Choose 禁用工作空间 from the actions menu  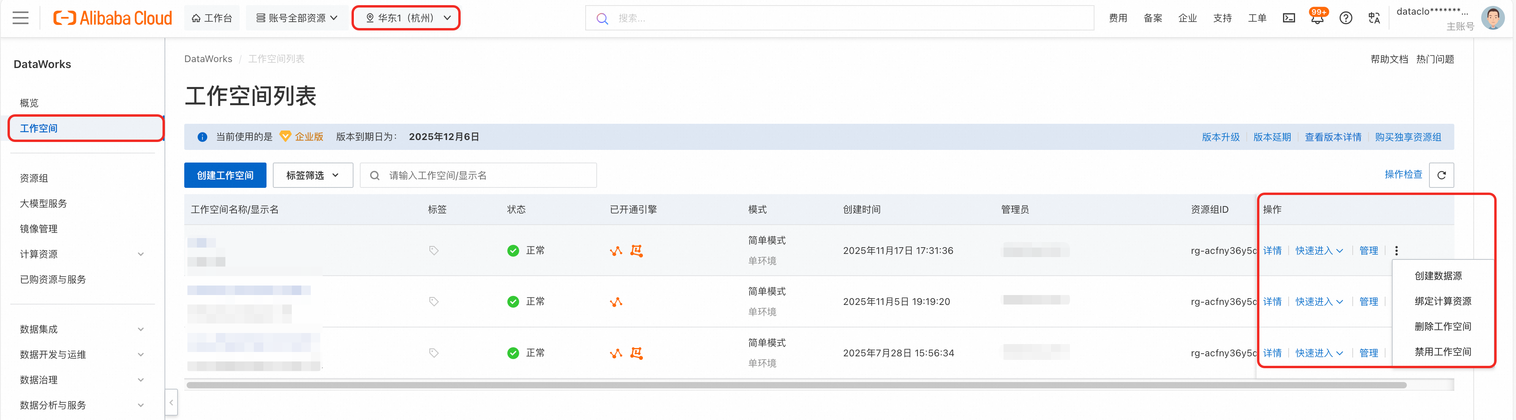click(1442, 352)
